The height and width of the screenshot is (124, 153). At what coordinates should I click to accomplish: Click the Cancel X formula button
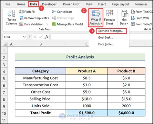[x=35, y=37]
